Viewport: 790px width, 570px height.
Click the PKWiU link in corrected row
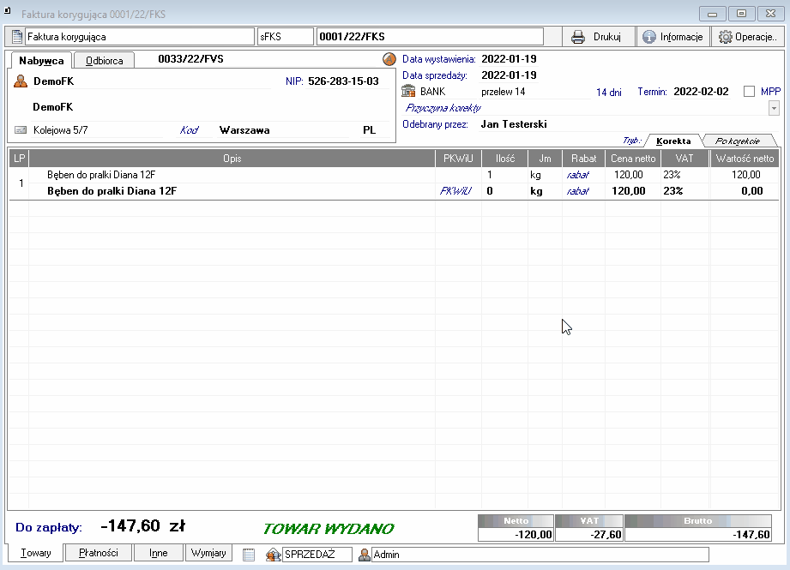click(455, 191)
